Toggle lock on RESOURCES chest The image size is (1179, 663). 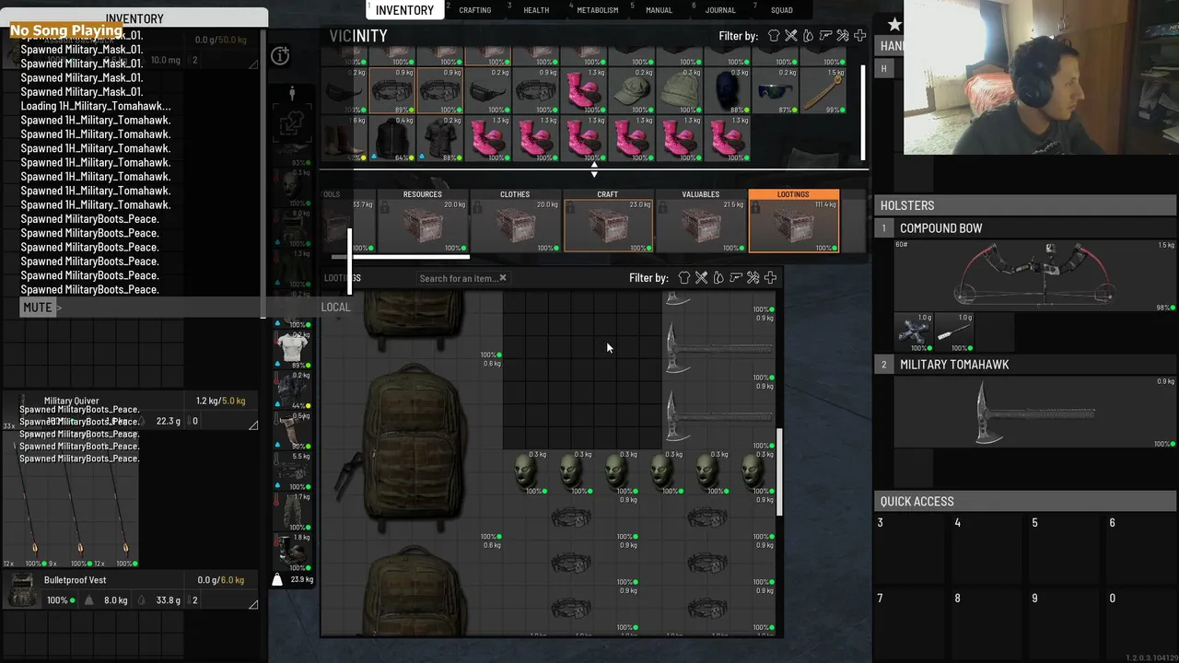384,209
